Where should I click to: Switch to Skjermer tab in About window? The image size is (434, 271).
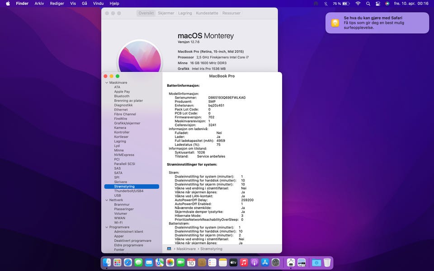(x=166, y=13)
